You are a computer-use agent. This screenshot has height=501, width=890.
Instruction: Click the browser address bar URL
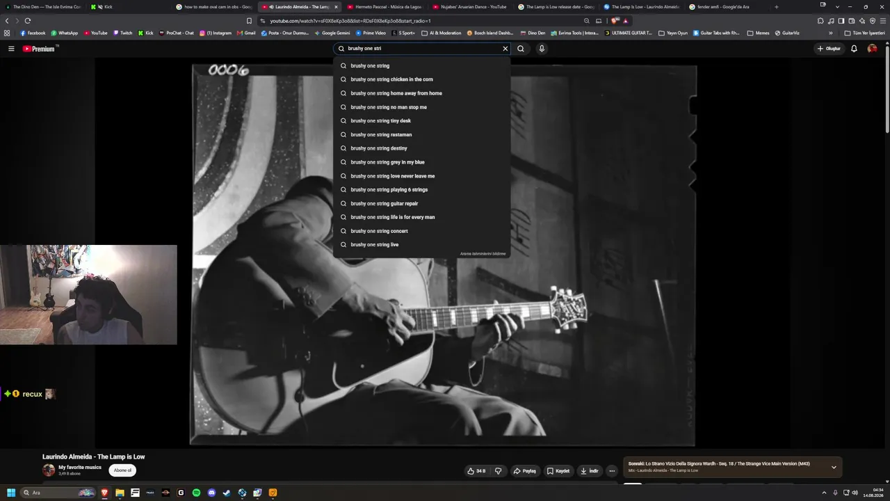[x=350, y=21]
